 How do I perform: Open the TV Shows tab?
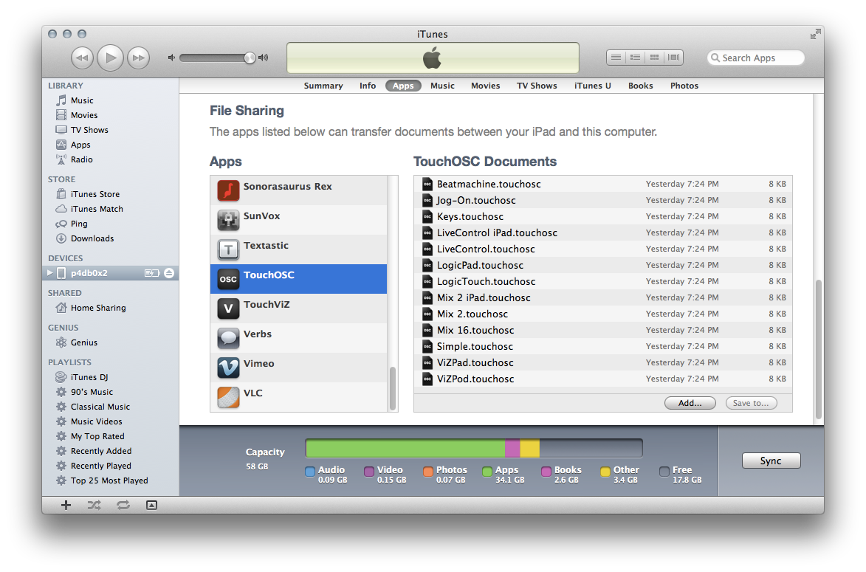537,86
